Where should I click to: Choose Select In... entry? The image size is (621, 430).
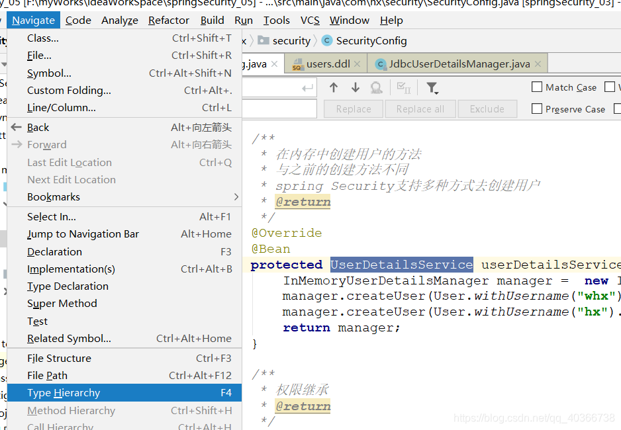[x=124, y=217]
